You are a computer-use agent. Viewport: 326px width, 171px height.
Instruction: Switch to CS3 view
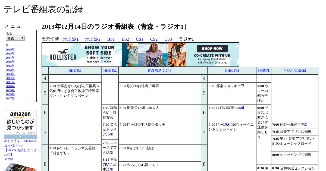tap(168, 39)
